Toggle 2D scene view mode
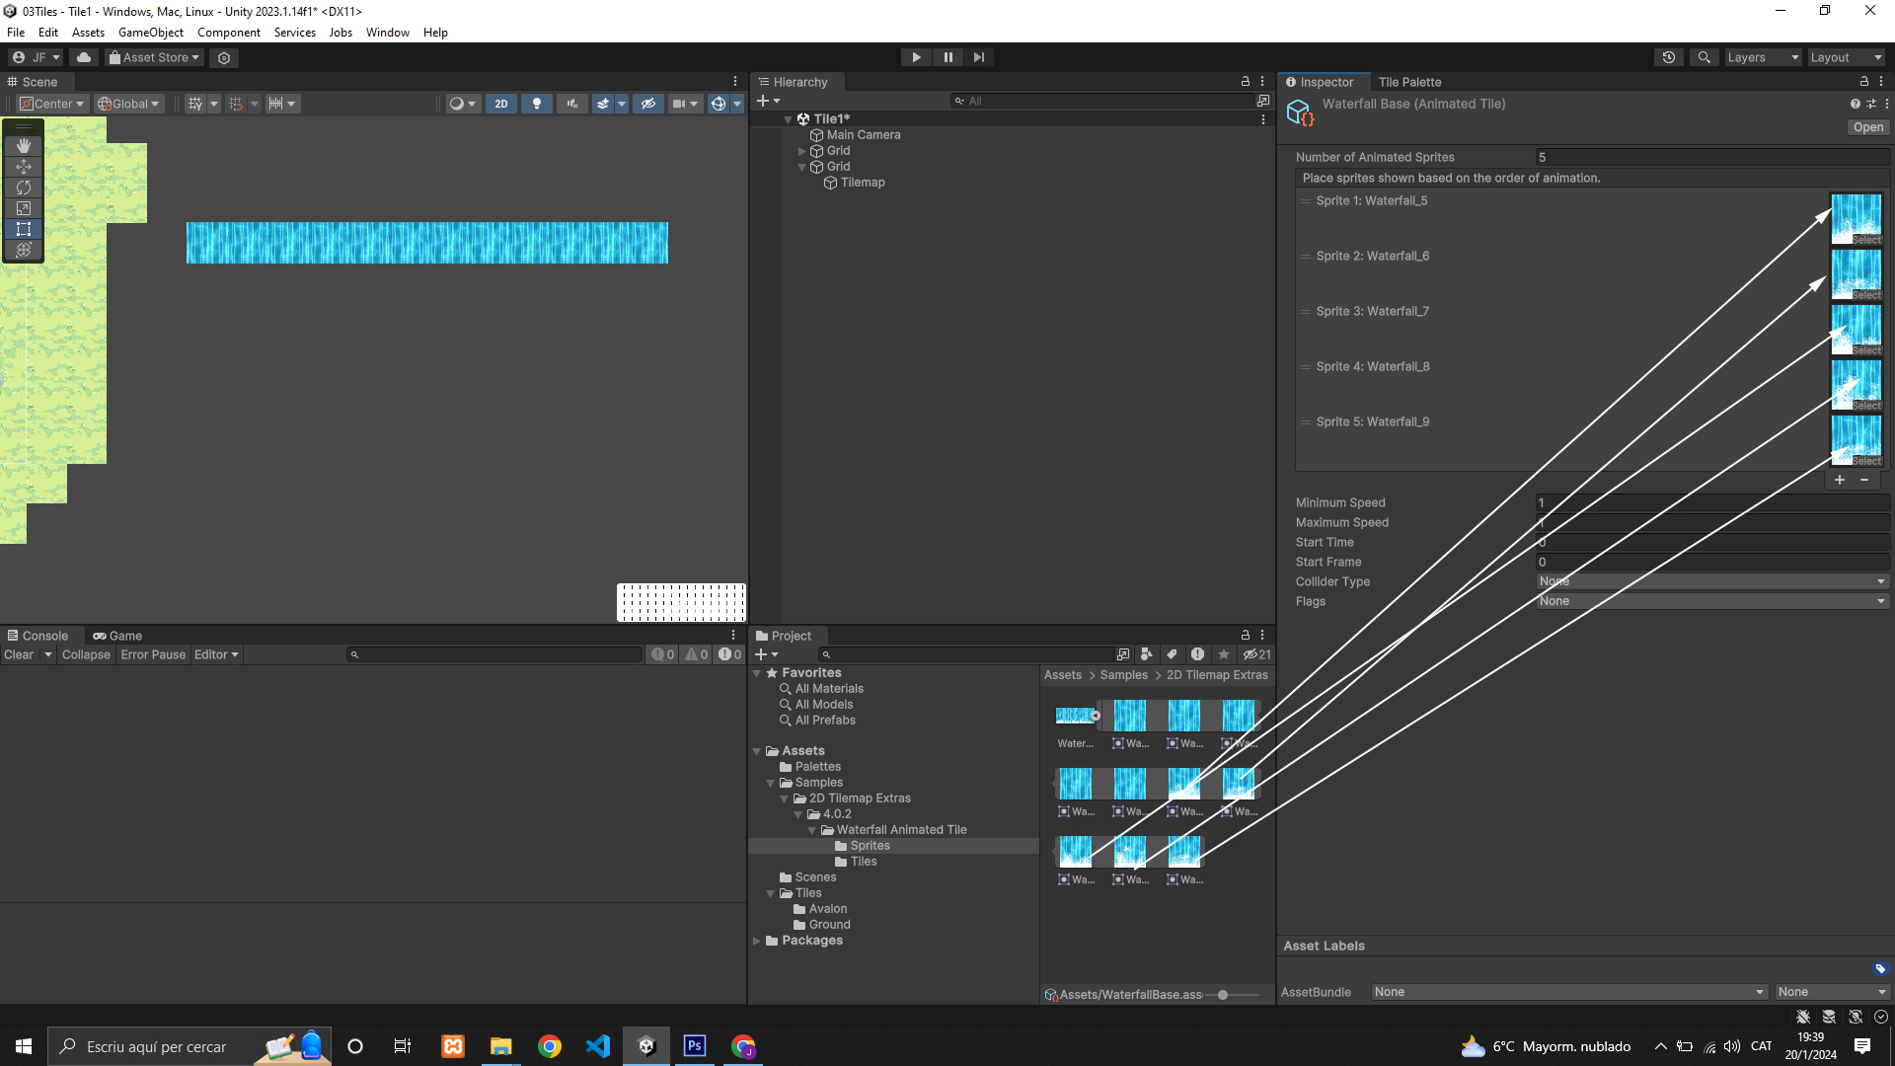Image resolution: width=1895 pixels, height=1066 pixels. (x=501, y=104)
